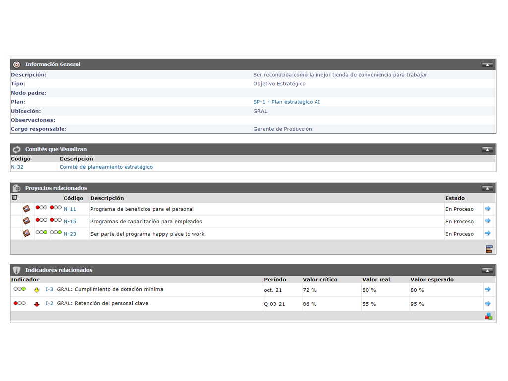Click yellow trend arrow of indicator I-3
508x381 pixels.
point(37,290)
